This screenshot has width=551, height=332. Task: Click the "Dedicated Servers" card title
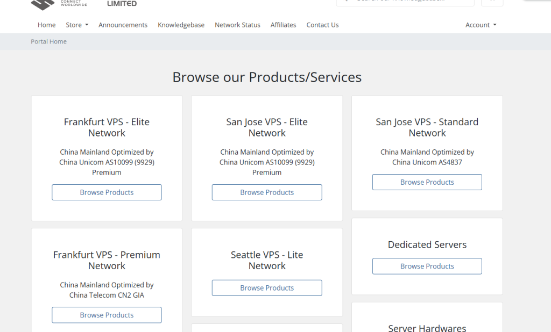point(427,244)
